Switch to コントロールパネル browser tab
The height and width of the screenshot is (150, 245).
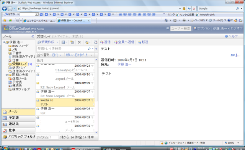(x=40, y=21)
